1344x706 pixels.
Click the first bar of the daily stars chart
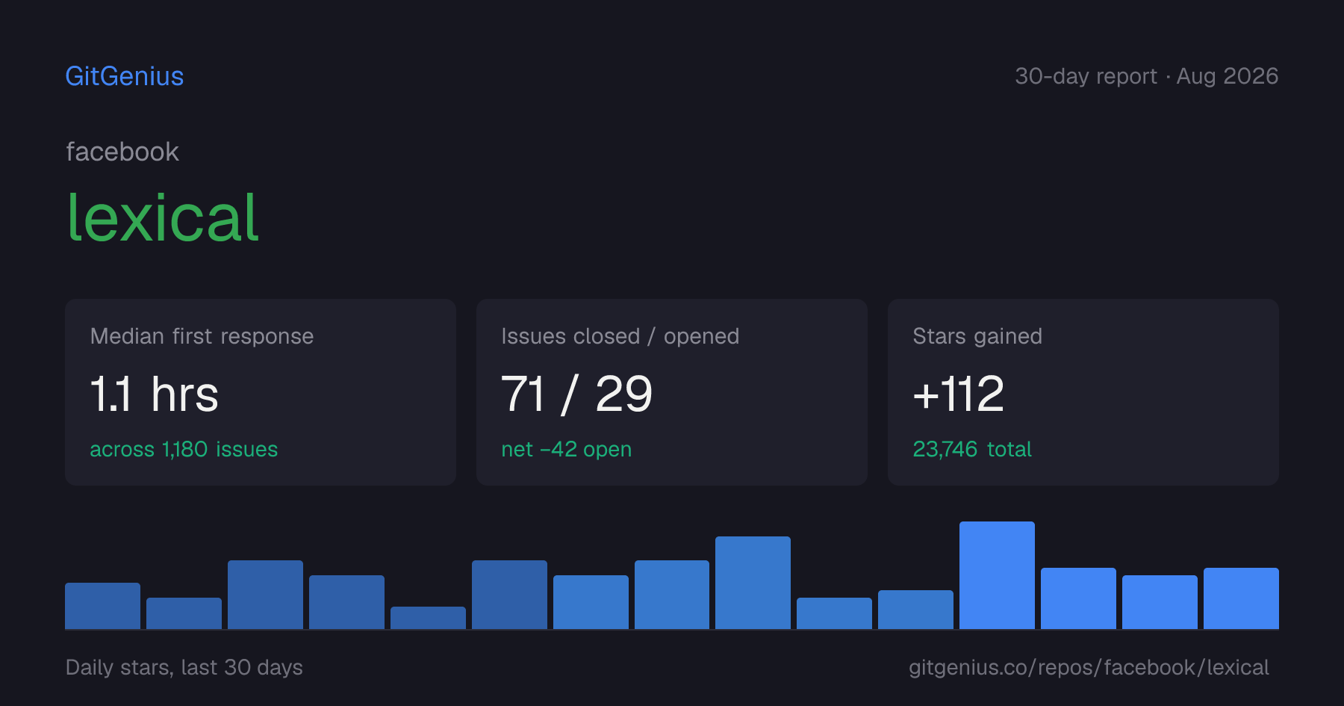(x=102, y=606)
